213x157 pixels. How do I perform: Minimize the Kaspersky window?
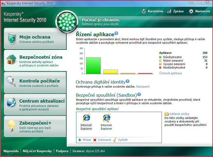coord(192,2)
